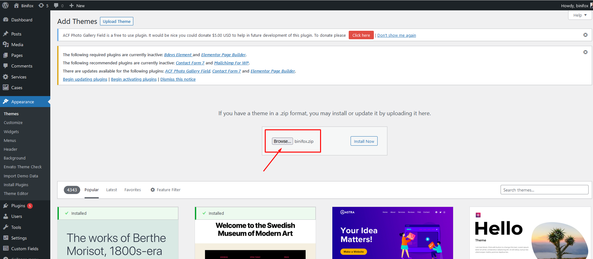593x259 pixels.
Task: Open the Howdy binifox user menu
Action: click(x=575, y=6)
